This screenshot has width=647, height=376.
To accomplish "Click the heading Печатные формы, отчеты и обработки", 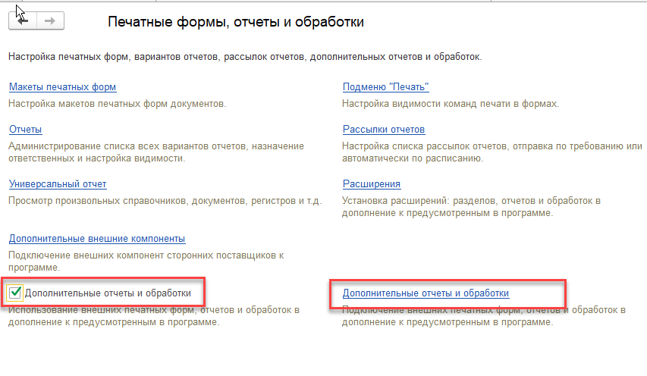I will [x=236, y=22].
